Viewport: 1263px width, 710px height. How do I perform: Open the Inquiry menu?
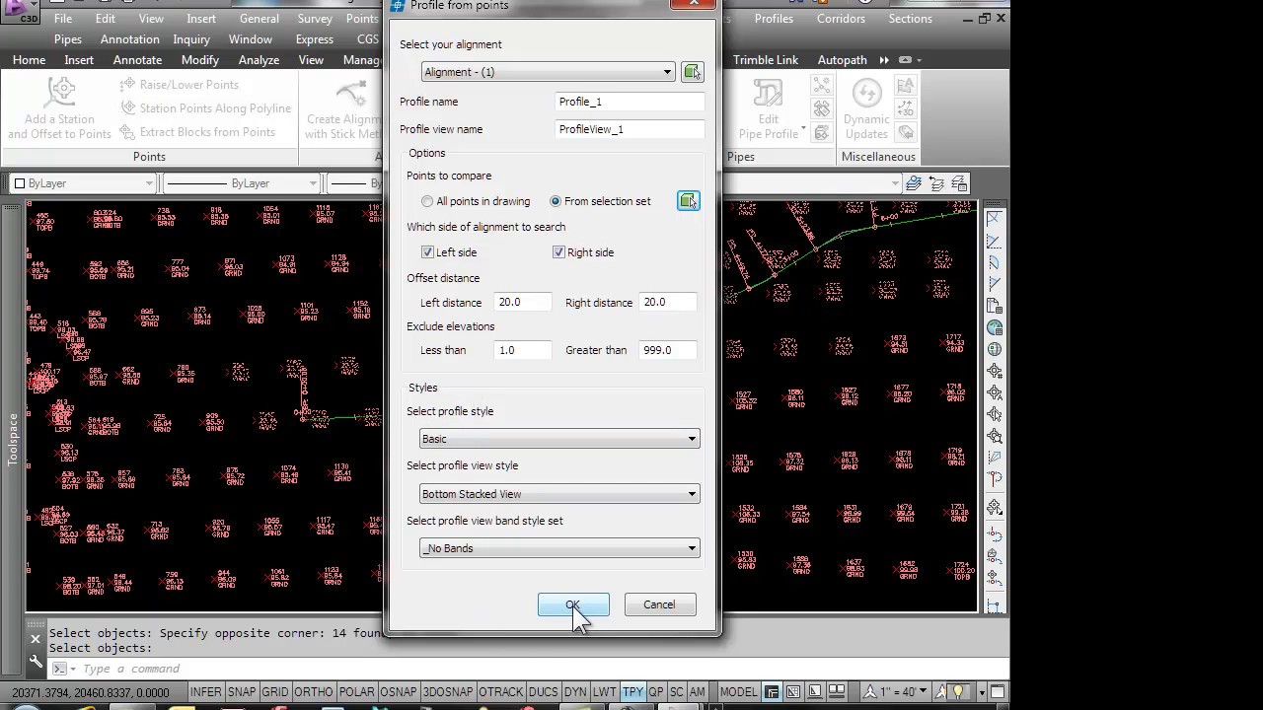click(191, 39)
